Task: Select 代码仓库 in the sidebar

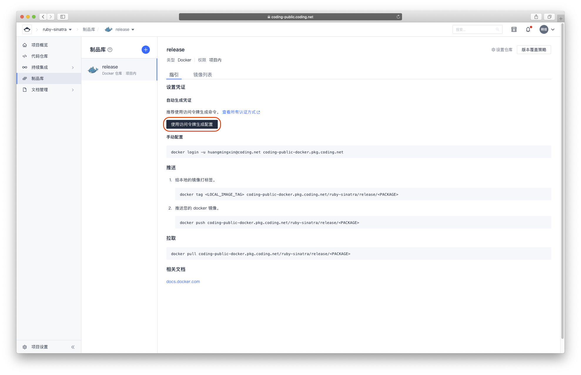Action: point(40,56)
